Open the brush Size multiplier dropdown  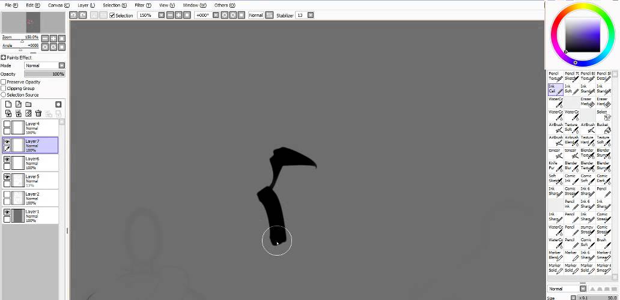pyautogui.click(x=573, y=298)
